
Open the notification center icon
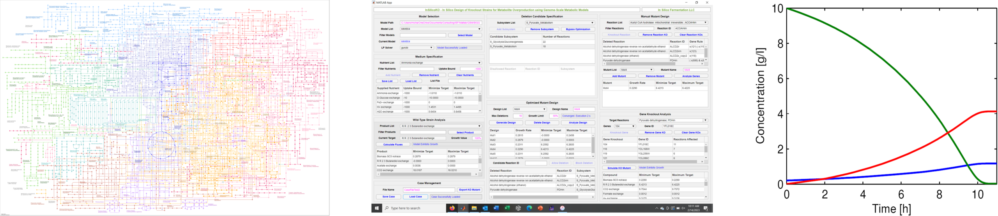coord(706,209)
